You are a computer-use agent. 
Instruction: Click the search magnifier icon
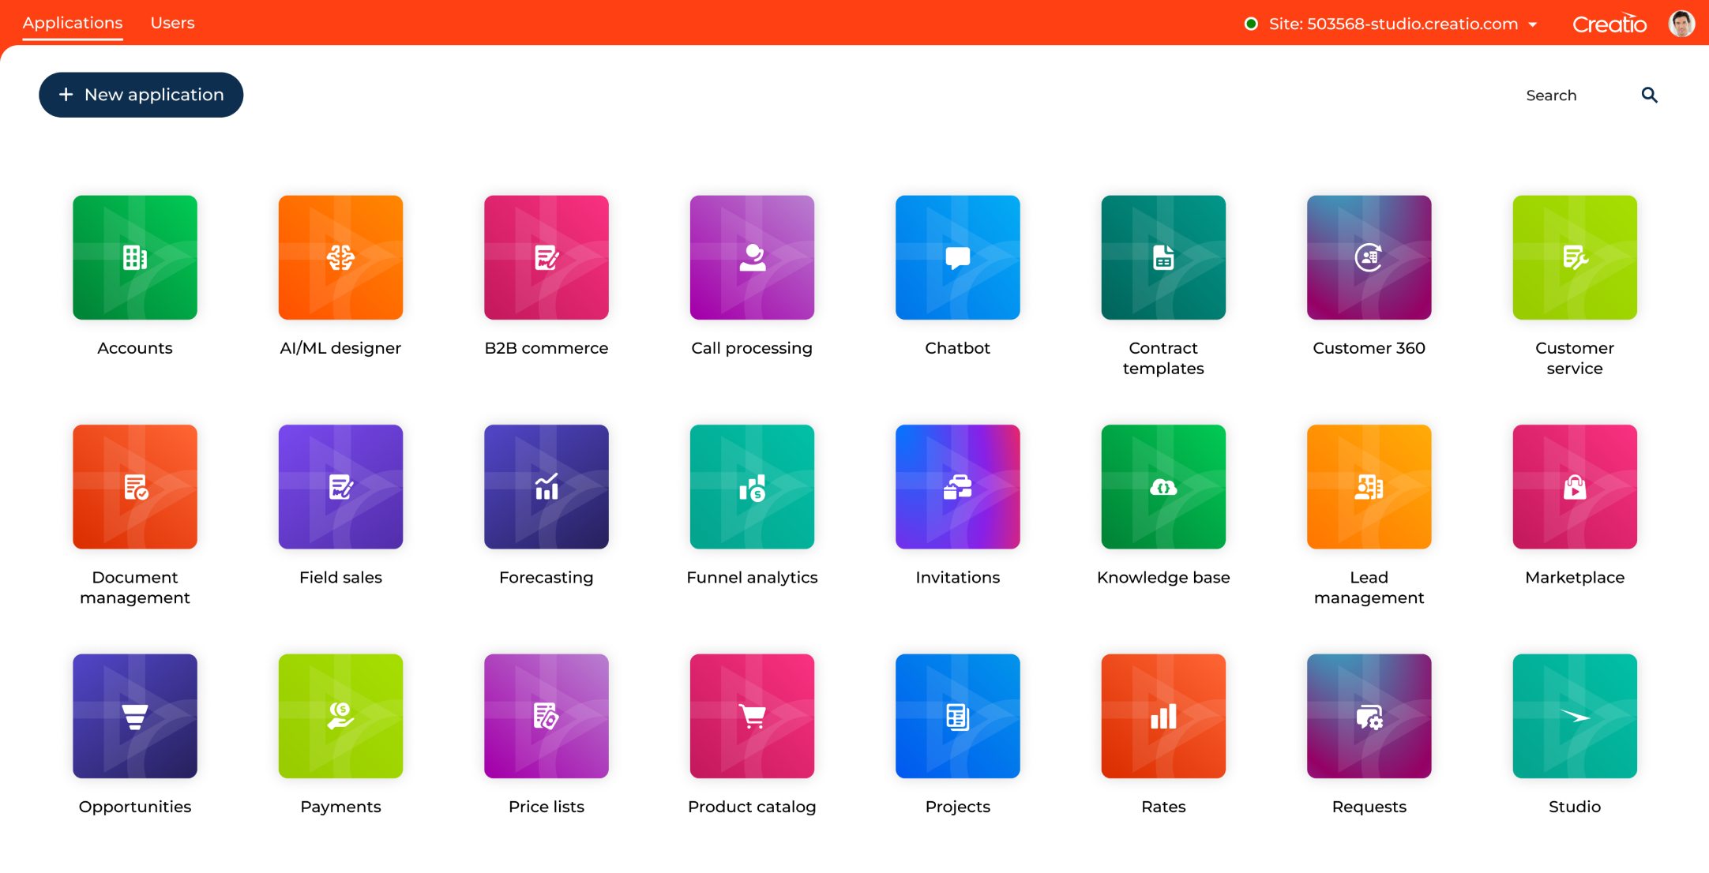coord(1650,95)
